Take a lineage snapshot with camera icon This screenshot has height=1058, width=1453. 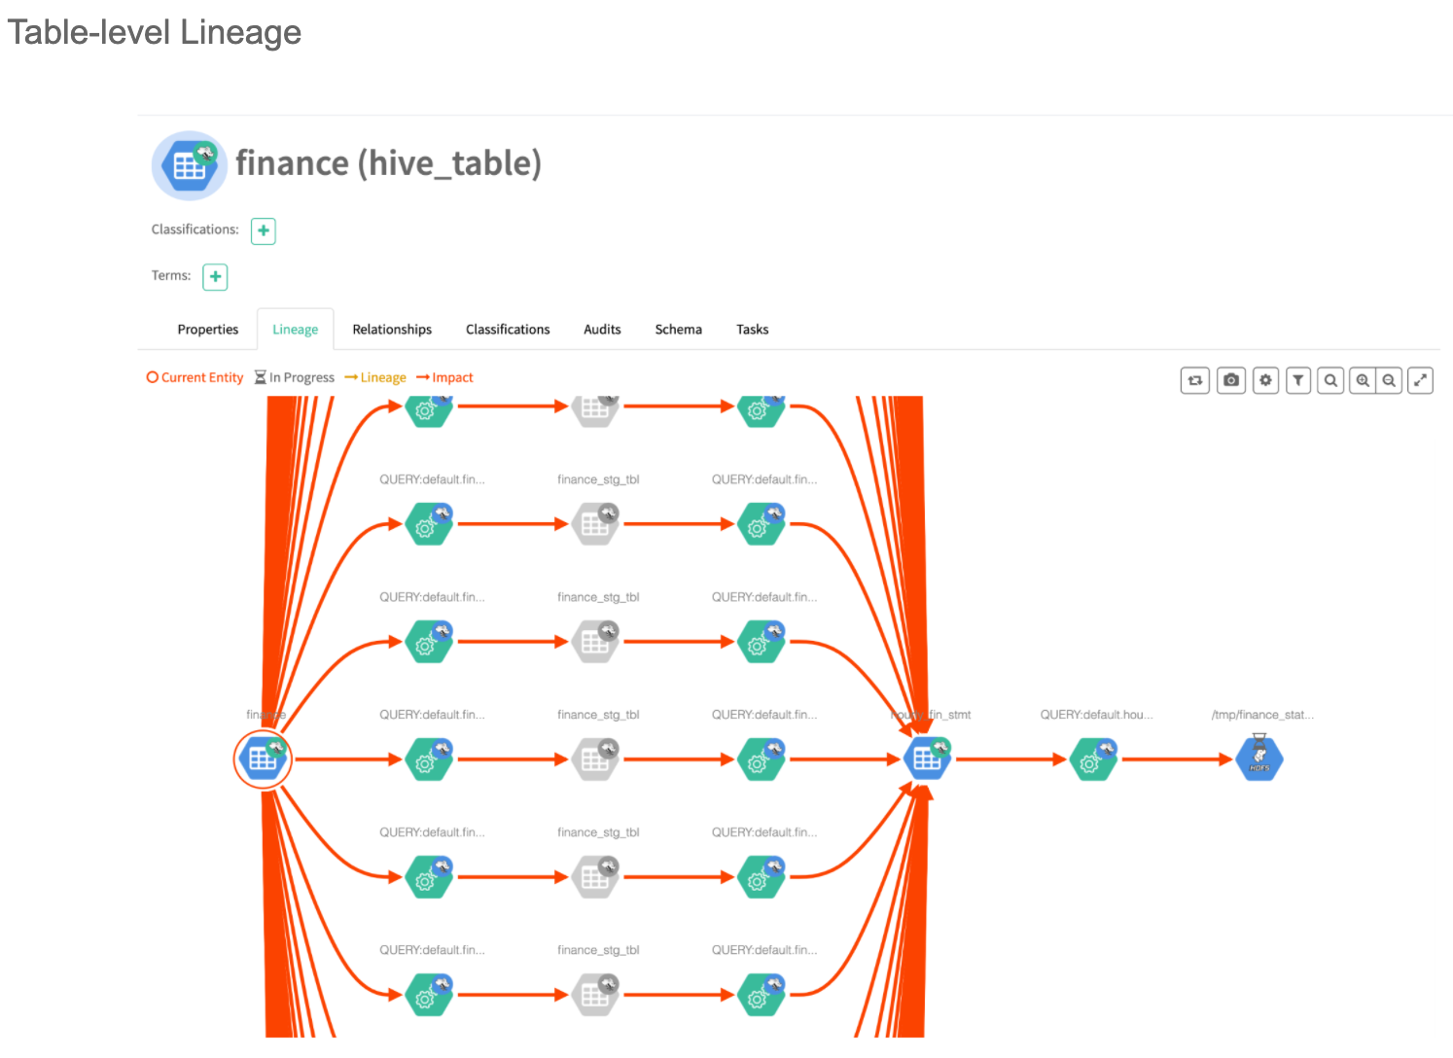click(1230, 380)
